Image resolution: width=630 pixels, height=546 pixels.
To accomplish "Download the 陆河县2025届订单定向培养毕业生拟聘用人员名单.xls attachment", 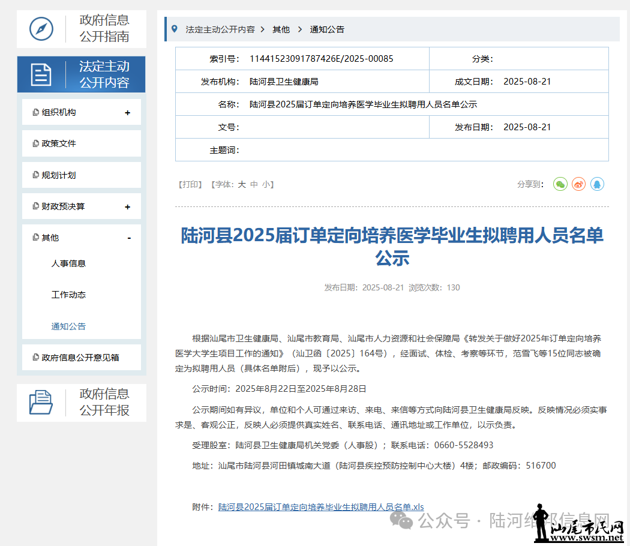I will (321, 507).
